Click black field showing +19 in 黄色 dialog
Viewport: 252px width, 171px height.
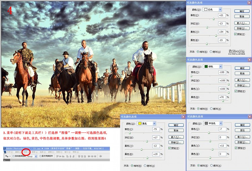[156, 154]
